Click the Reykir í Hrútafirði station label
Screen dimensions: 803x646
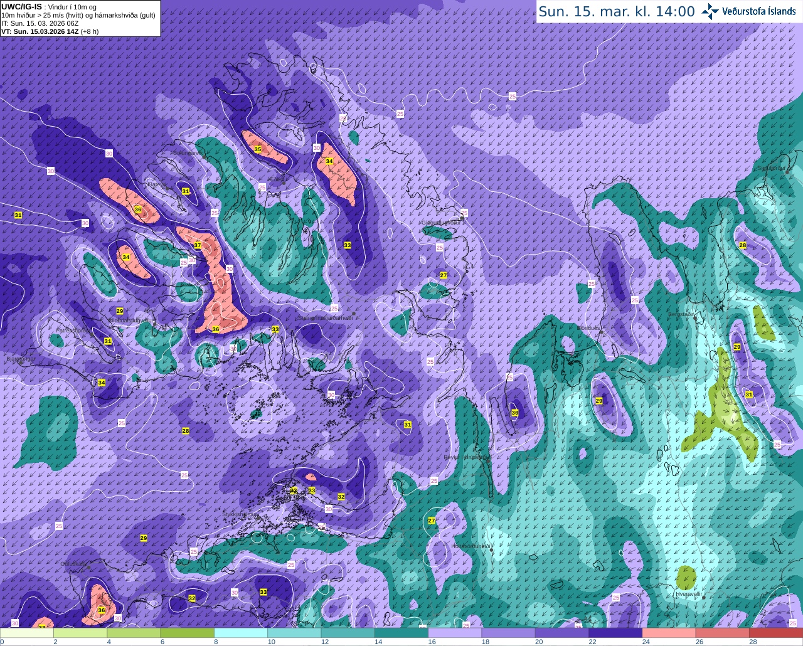[x=465, y=458]
